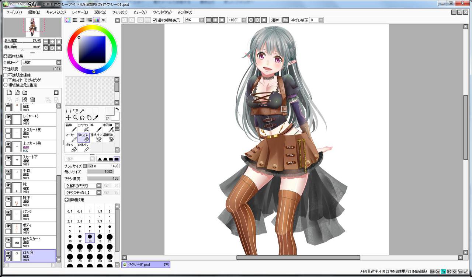The image size is (472, 277).
Task: Select brush size 30 preset
Action: pyautogui.click(x=80, y=248)
